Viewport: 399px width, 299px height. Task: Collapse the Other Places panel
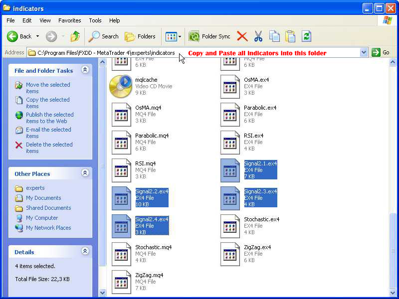coord(85,173)
